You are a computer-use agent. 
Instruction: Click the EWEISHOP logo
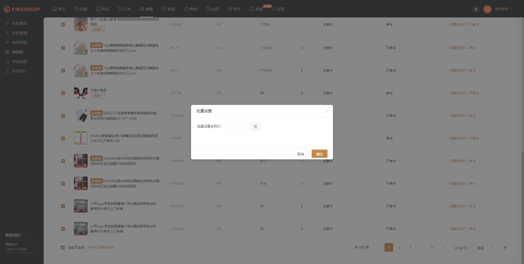point(22,9)
